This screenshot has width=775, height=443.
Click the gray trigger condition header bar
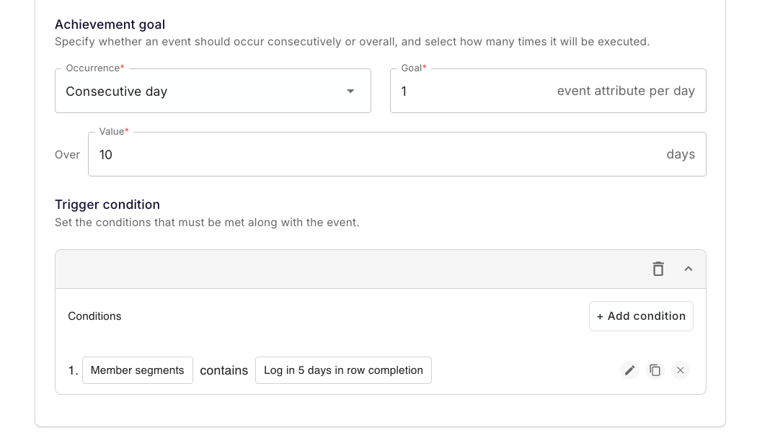346,269
